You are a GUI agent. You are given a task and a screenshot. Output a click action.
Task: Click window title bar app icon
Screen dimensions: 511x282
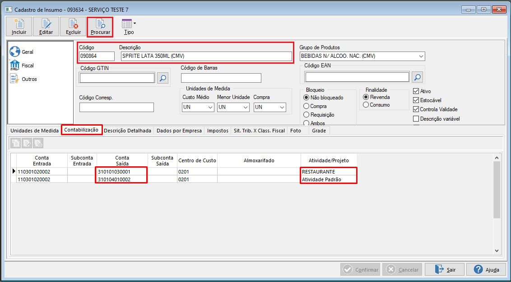point(9,9)
